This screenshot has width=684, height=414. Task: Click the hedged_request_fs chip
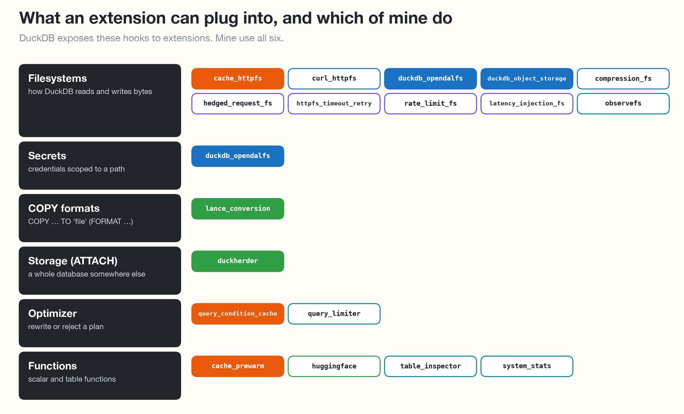click(237, 103)
